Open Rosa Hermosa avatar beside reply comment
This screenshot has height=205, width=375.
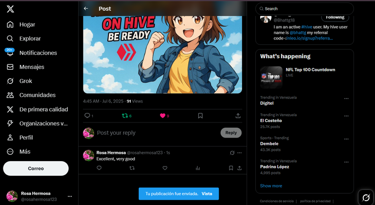tap(88, 156)
